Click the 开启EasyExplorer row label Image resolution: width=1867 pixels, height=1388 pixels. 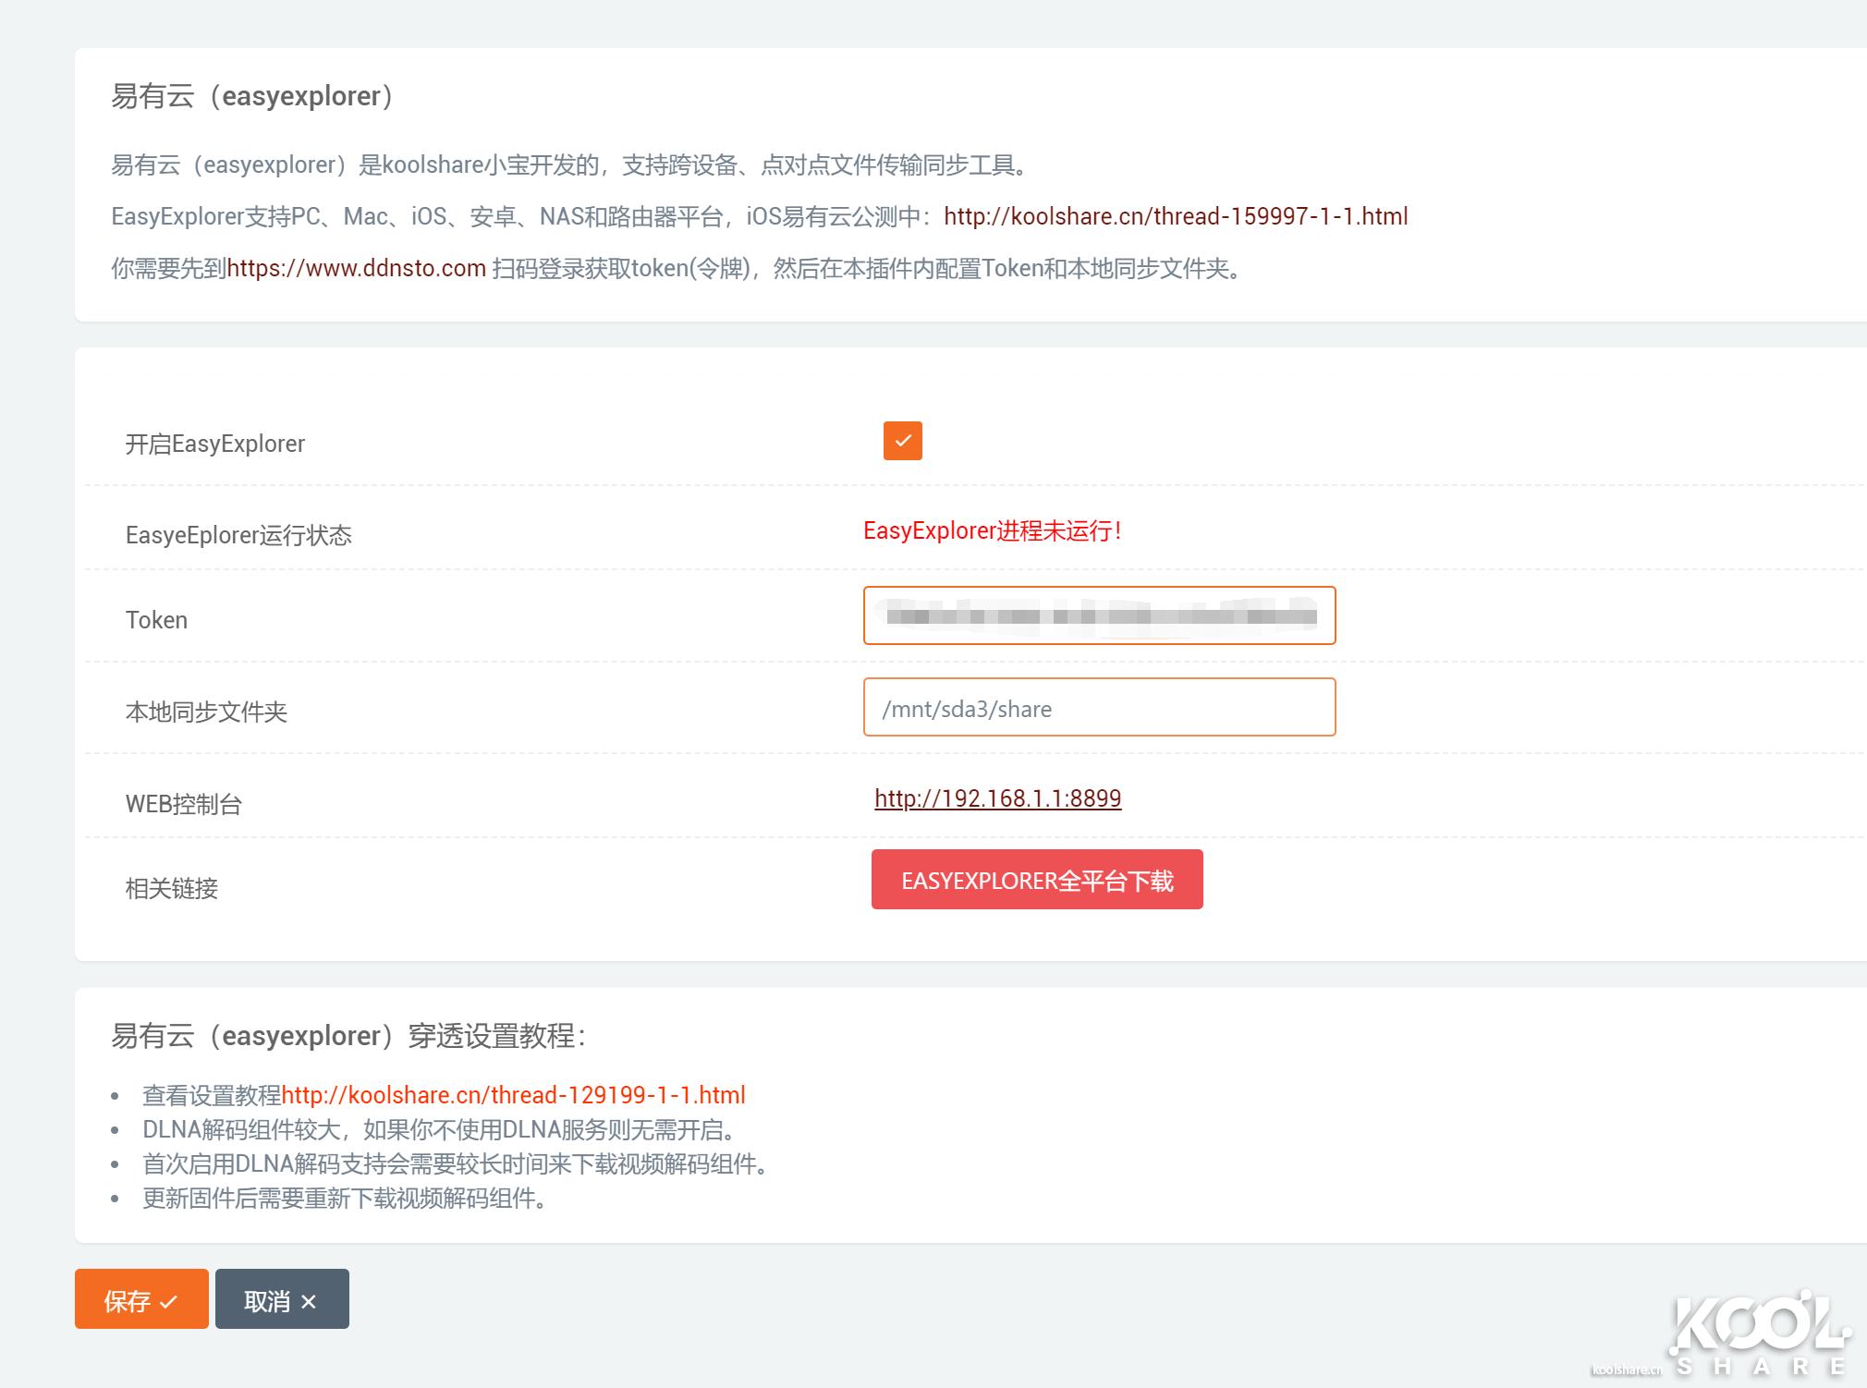214,444
